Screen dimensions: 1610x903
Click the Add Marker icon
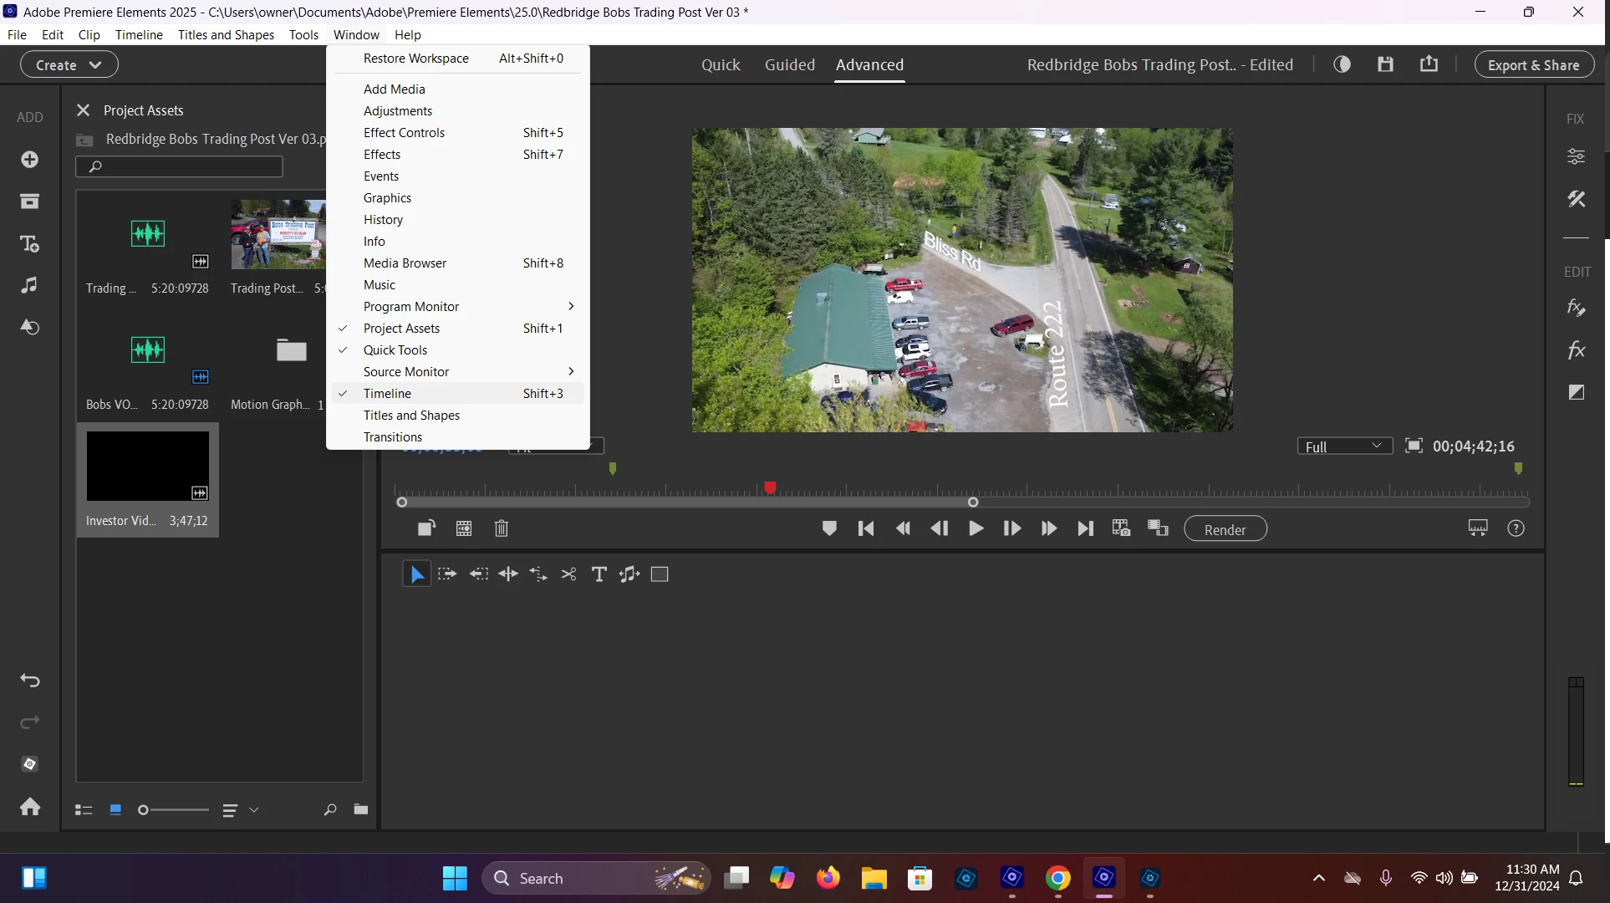point(829,528)
